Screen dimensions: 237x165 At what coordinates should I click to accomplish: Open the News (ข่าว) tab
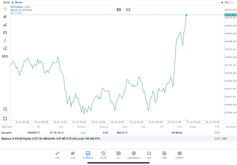coord(118,155)
